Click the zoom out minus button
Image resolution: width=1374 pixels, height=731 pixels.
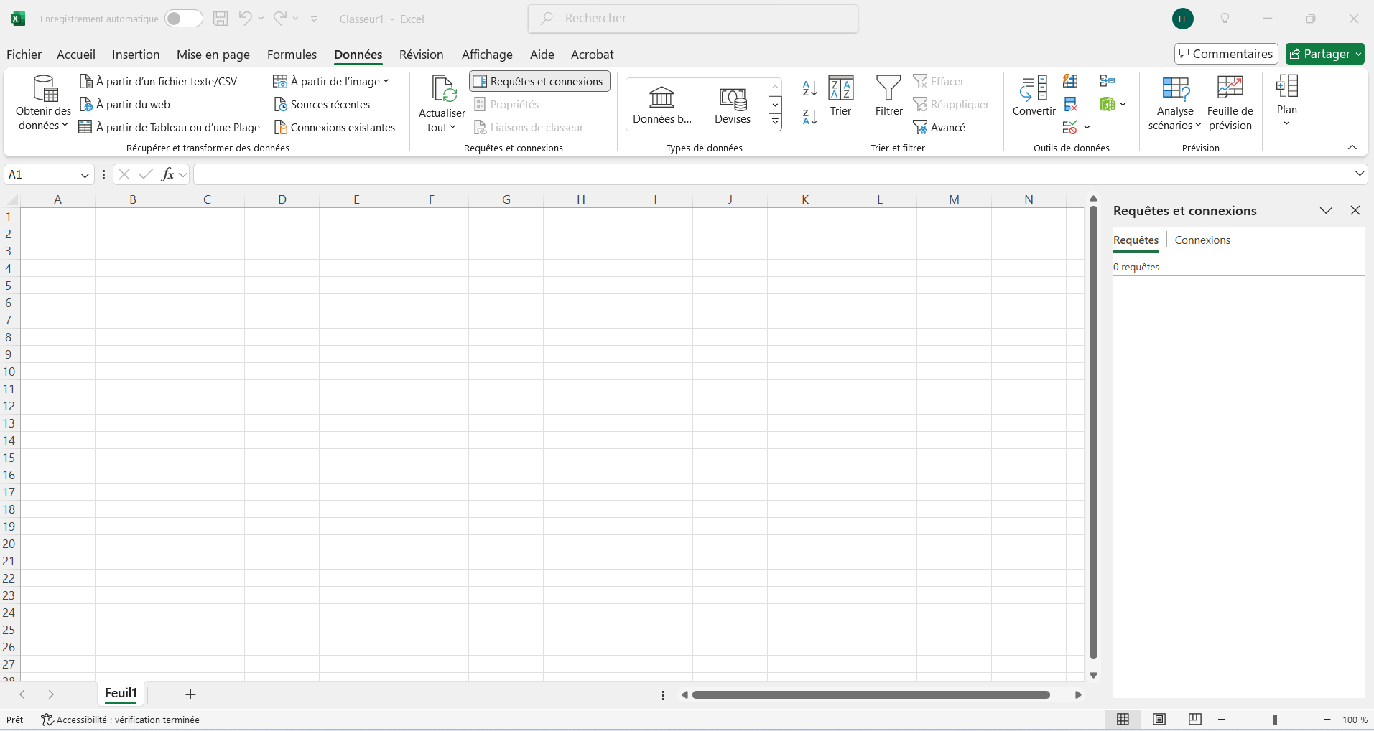tap(1221, 720)
